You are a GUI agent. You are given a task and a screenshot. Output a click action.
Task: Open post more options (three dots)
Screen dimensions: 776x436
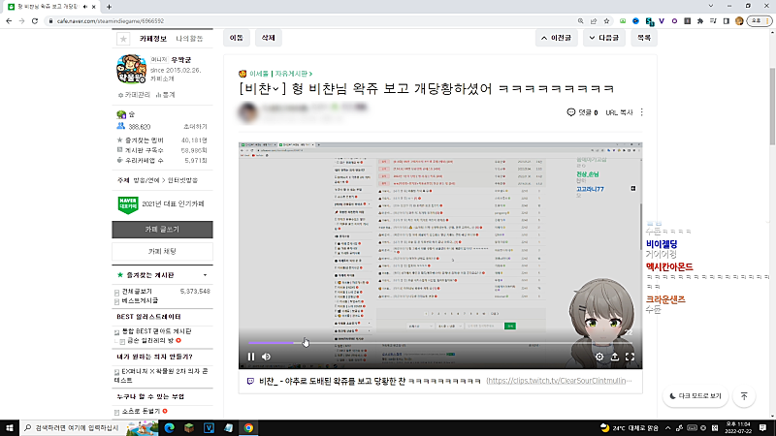[641, 112]
